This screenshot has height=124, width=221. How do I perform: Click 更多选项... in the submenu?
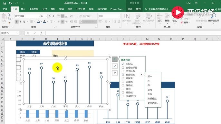[x=153, y=103]
